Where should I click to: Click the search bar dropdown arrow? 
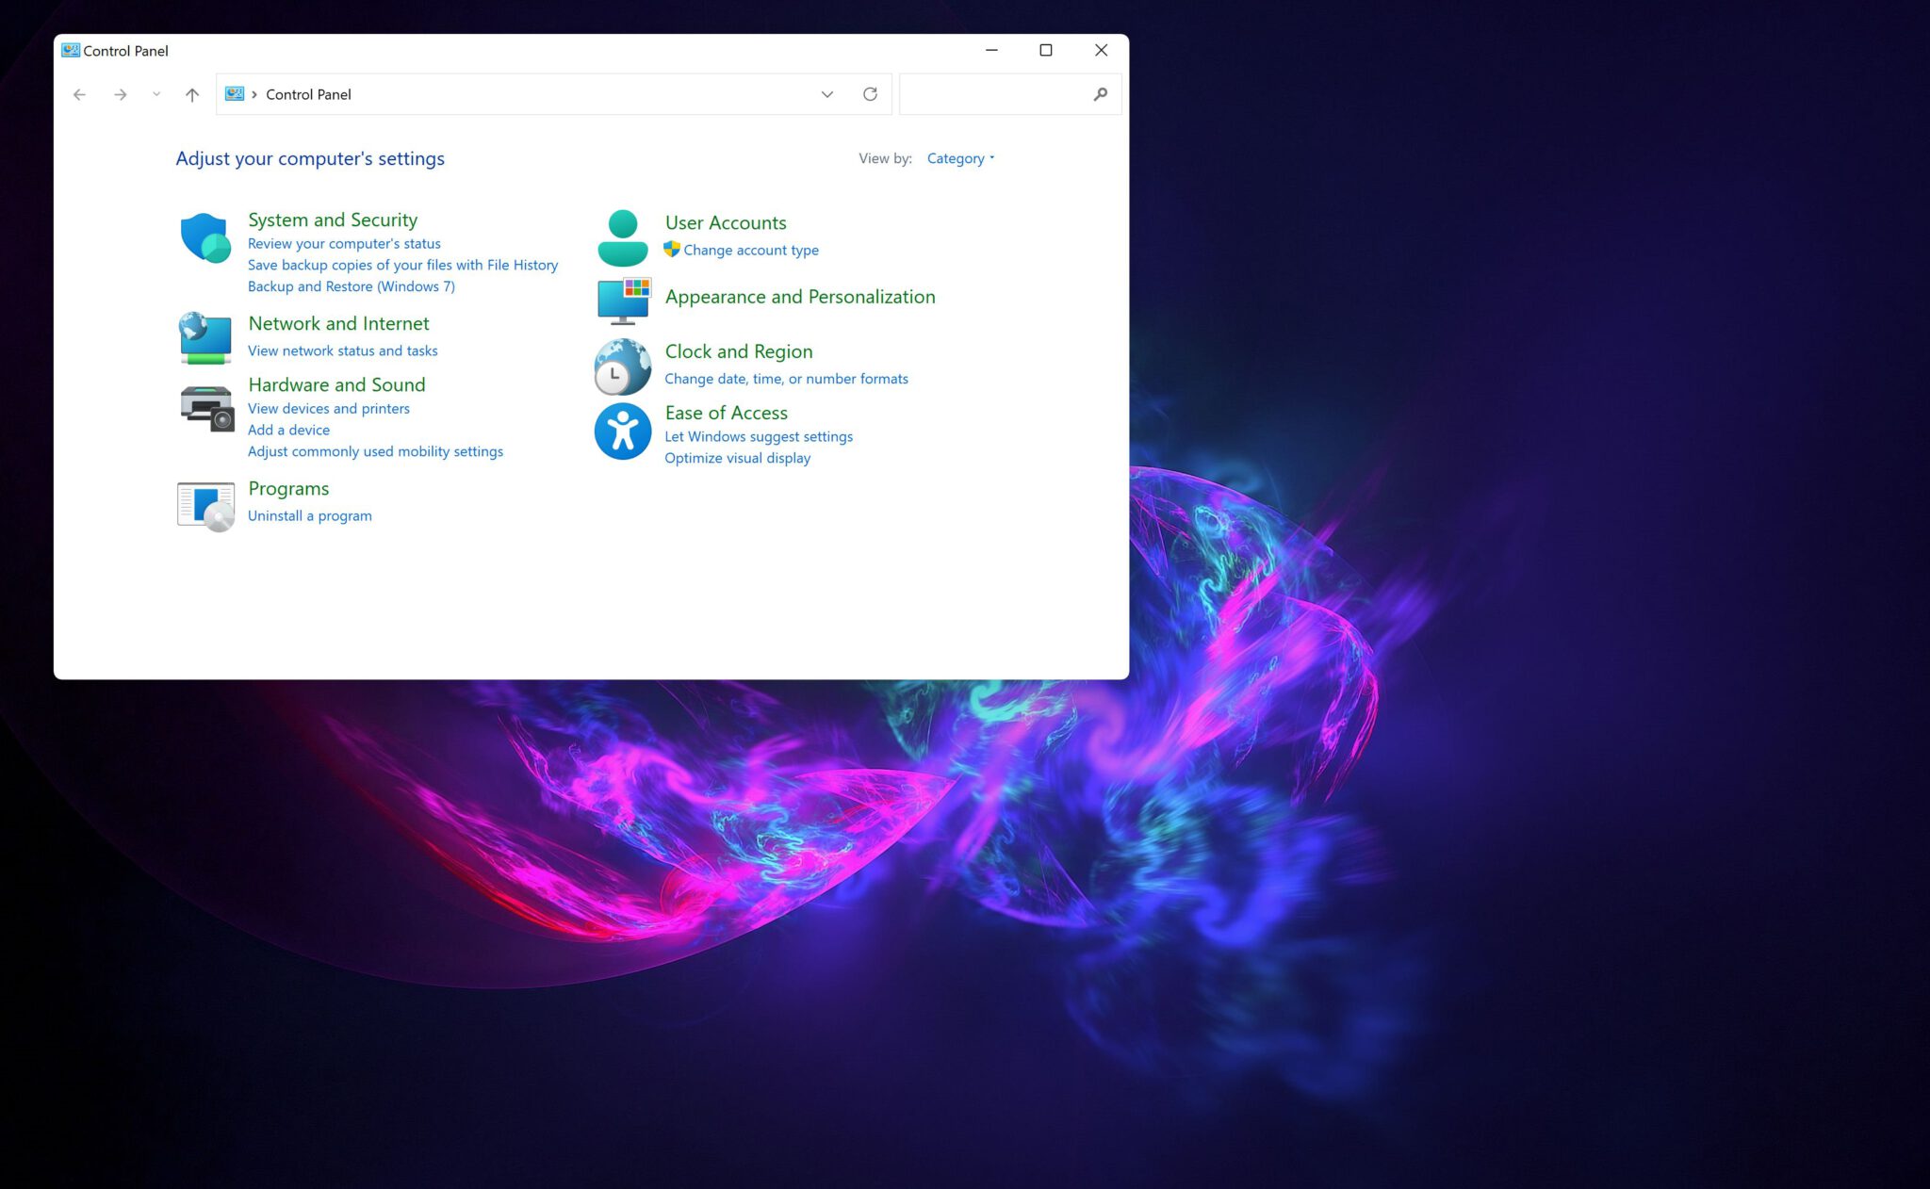tap(827, 93)
